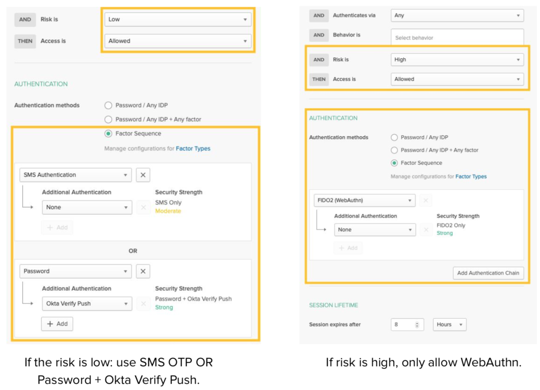Click the Select behavior input field
This screenshot has height=390, width=540.
(457, 38)
